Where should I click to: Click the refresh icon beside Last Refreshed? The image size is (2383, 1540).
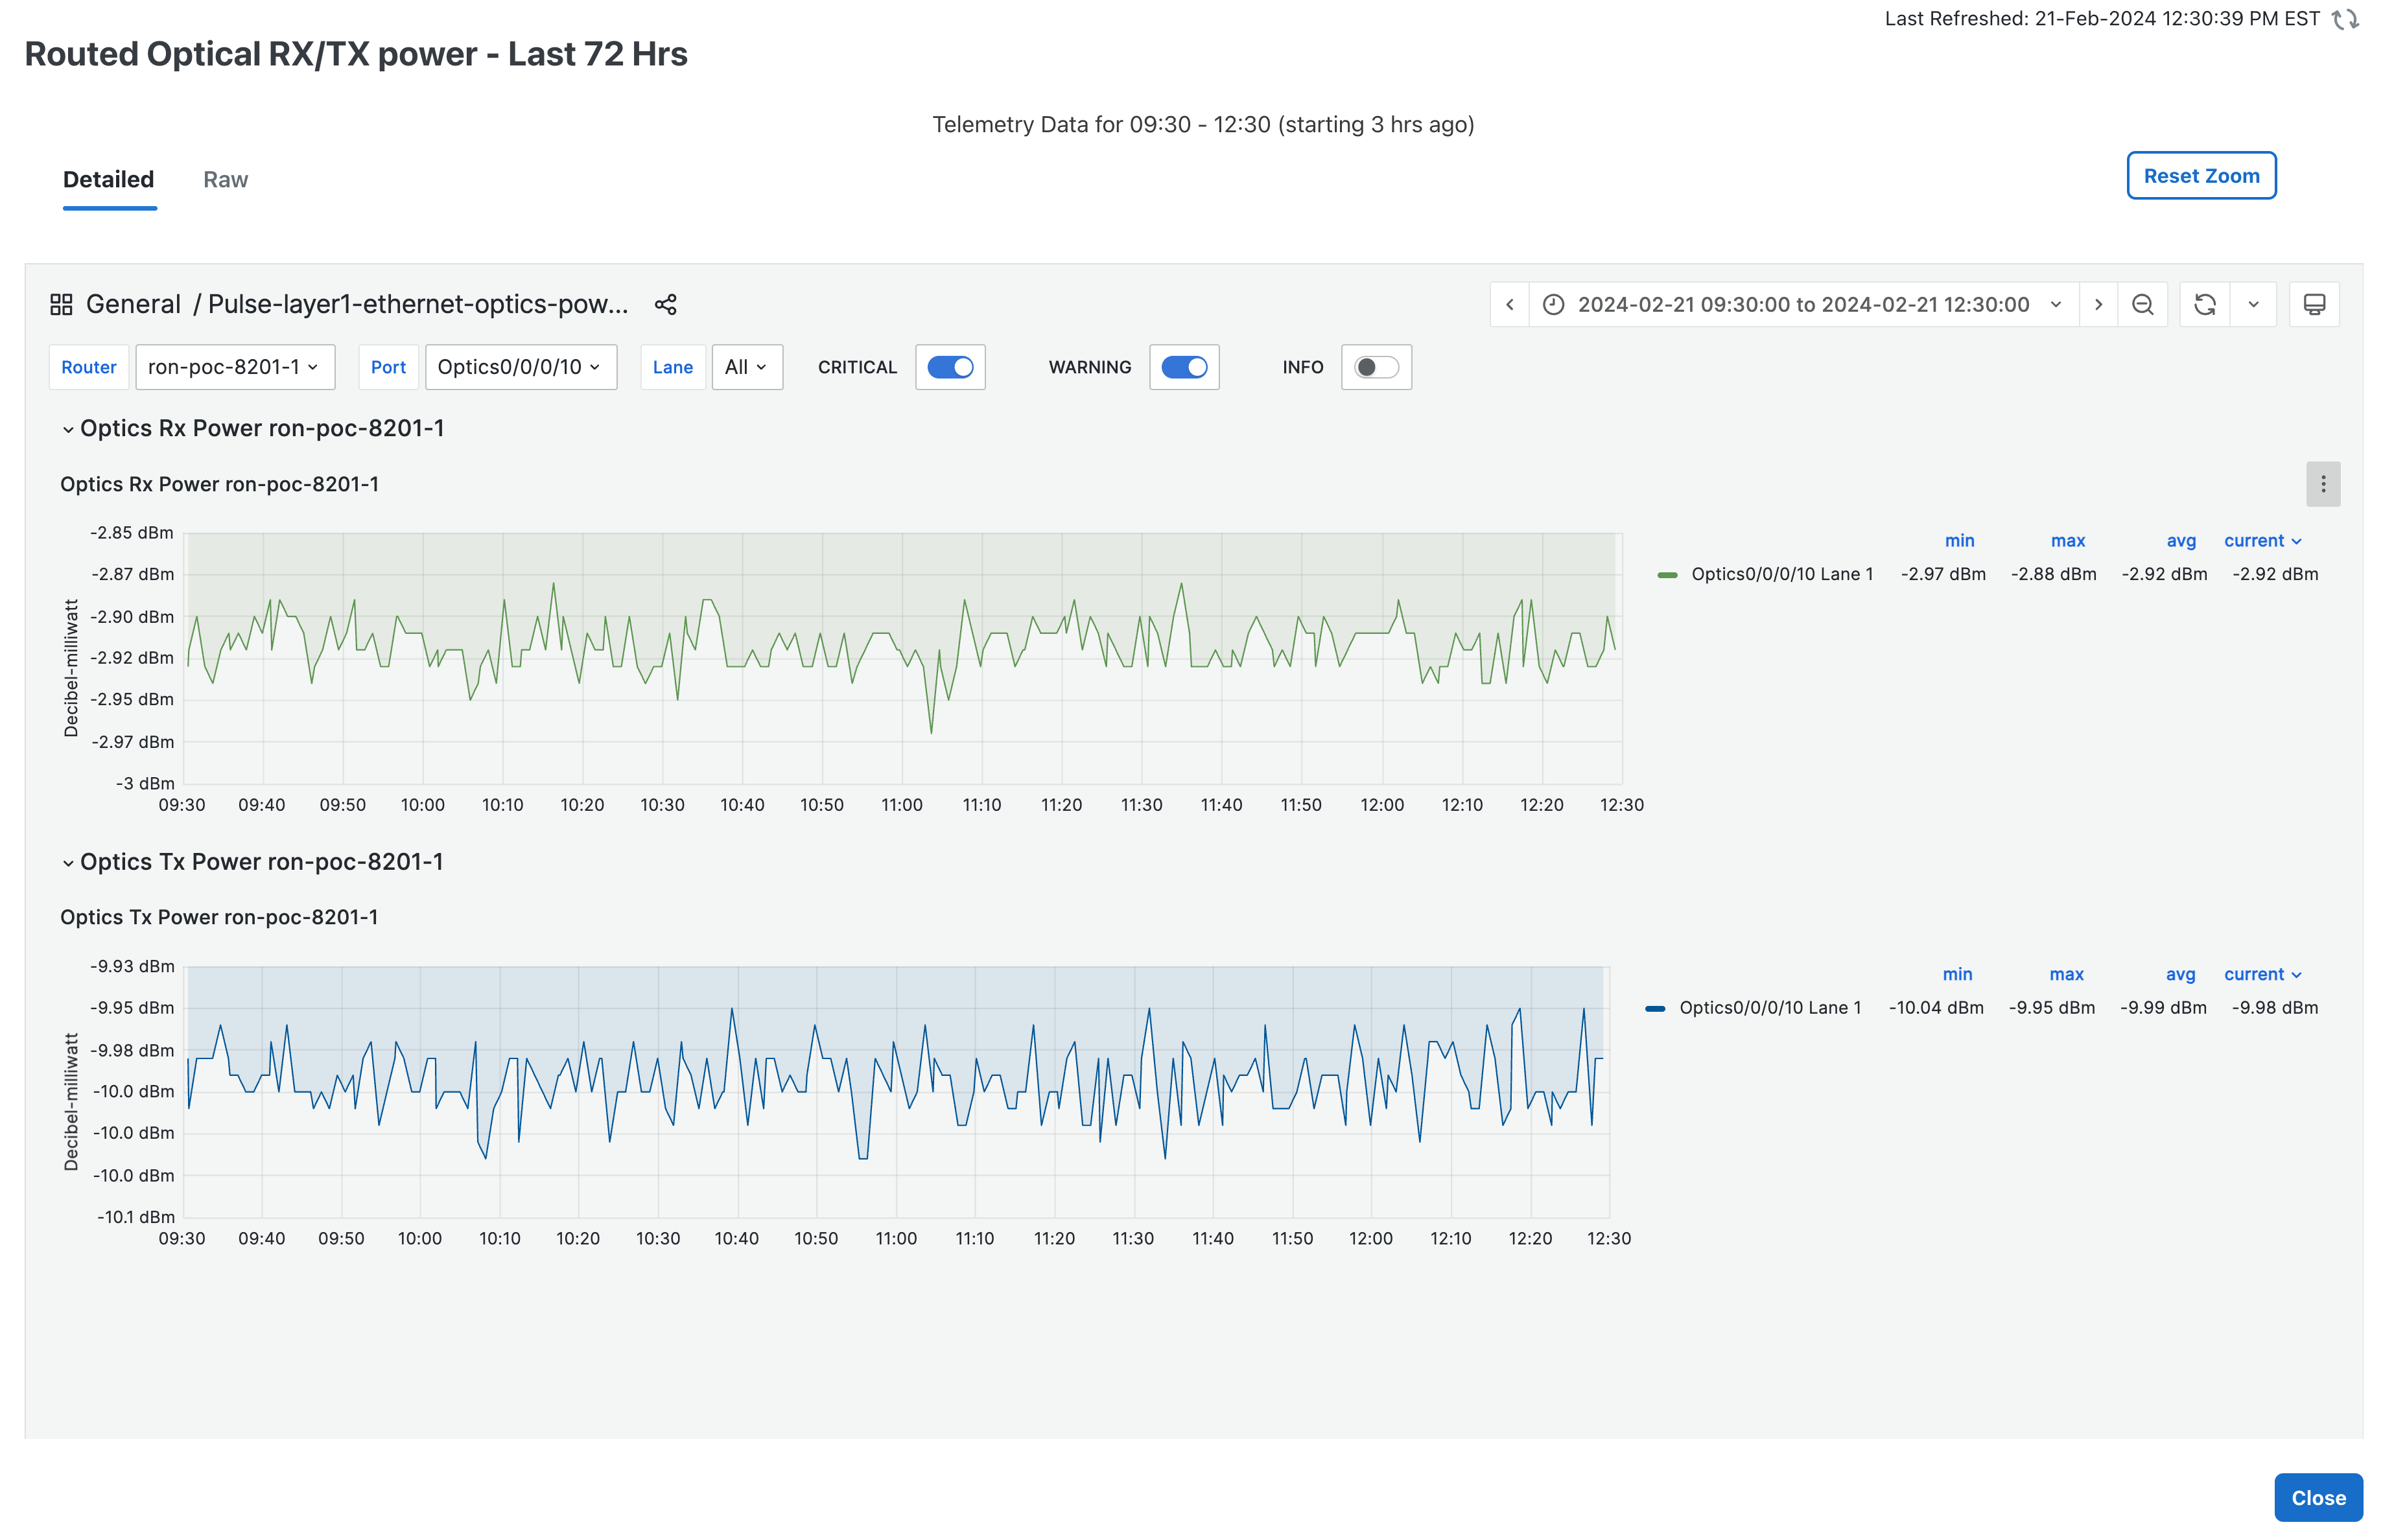(2344, 19)
